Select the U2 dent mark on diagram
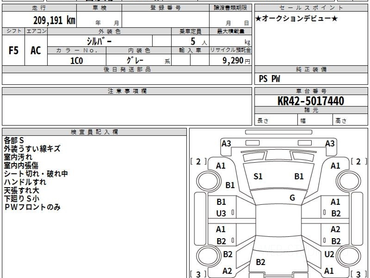The width and height of the screenshot is (370, 278). (329, 255)
